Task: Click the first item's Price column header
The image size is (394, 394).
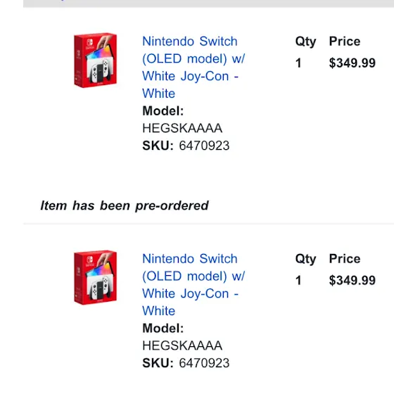Action: click(x=345, y=42)
